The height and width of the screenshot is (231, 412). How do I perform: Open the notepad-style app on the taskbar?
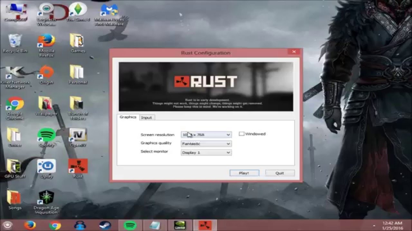pos(155,225)
